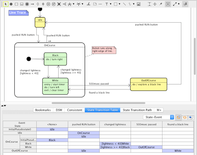Select the insert image tool

[138, 4]
